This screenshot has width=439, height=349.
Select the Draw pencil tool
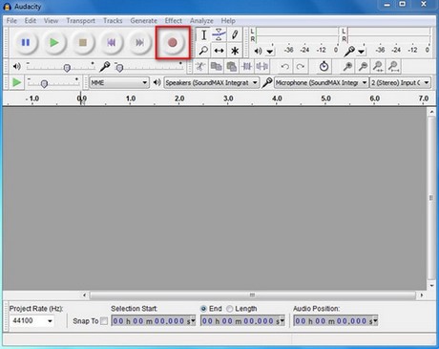[235, 34]
